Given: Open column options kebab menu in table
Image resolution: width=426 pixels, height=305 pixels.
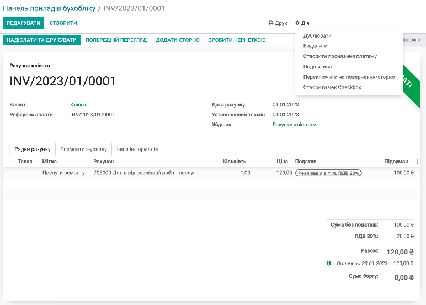Looking at the screenshot, I should click(418, 162).
